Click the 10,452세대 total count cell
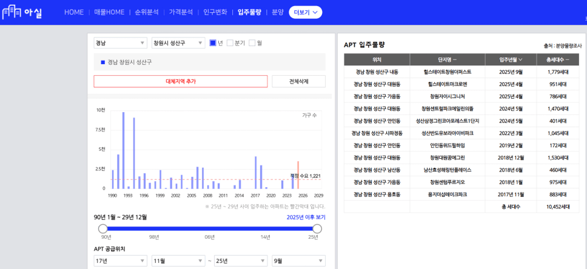The image size is (587, 269). pyautogui.click(x=557, y=207)
